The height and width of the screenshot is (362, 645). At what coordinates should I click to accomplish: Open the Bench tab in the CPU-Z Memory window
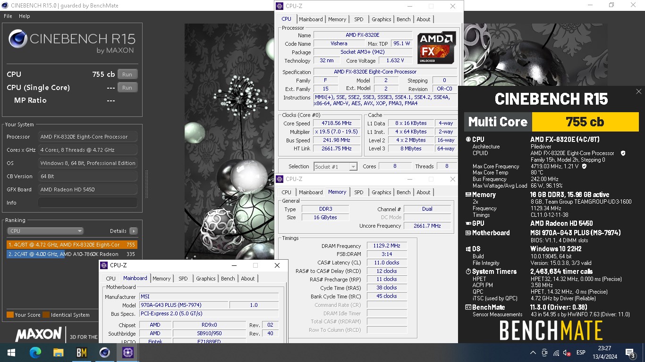pyautogui.click(x=404, y=192)
